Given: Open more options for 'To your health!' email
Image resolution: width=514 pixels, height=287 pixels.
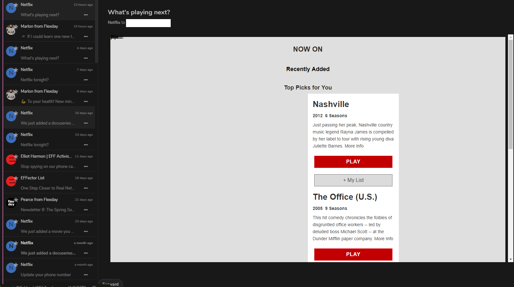Looking at the screenshot, I should (86, 102).
